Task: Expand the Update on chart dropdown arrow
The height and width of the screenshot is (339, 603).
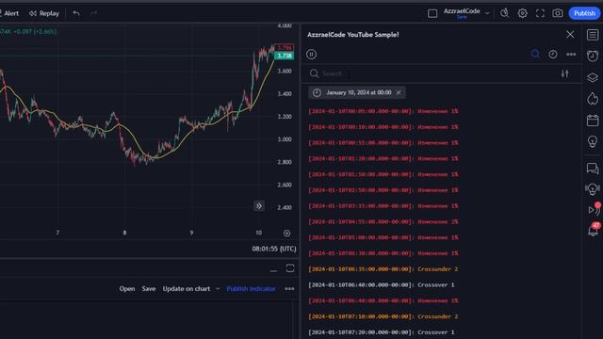Action: click(x=218, y=289)
